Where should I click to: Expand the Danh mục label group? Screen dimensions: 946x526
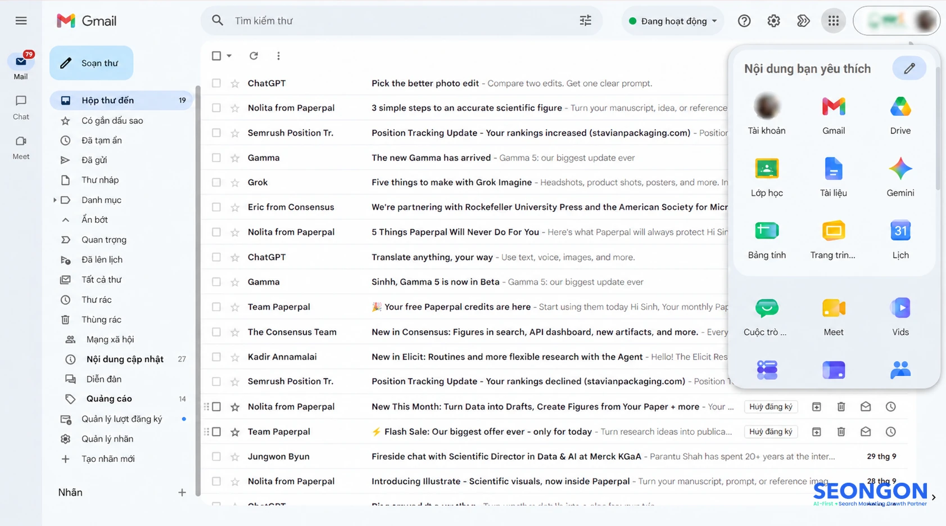click(55, 200)
